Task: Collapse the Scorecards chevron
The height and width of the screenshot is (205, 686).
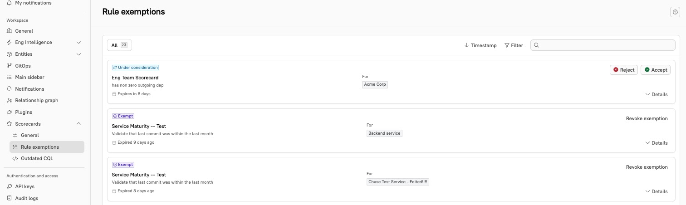Action: [x=78, y=124]
